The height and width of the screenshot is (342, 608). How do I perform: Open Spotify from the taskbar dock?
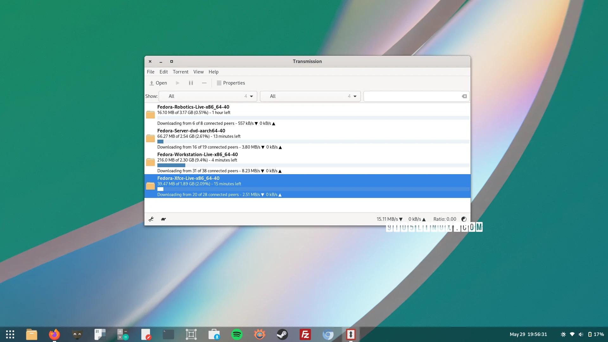point(237,334)
